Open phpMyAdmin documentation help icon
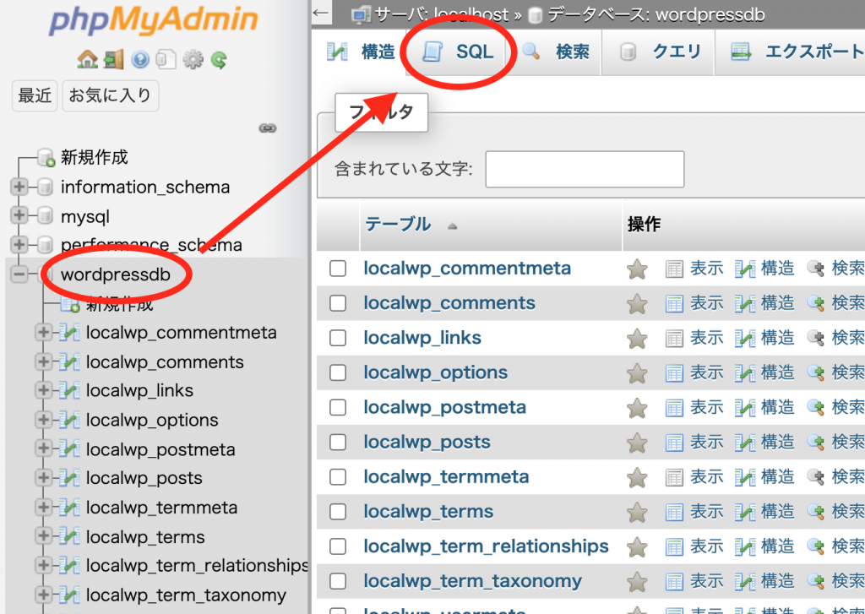Viewport: 865px width, 614px height. (x=140, y=59)
